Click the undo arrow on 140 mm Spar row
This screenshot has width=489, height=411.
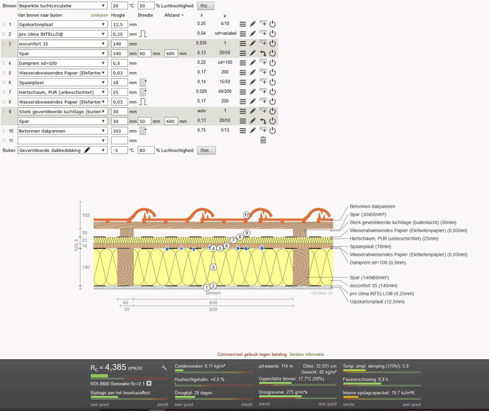(263, 53)
